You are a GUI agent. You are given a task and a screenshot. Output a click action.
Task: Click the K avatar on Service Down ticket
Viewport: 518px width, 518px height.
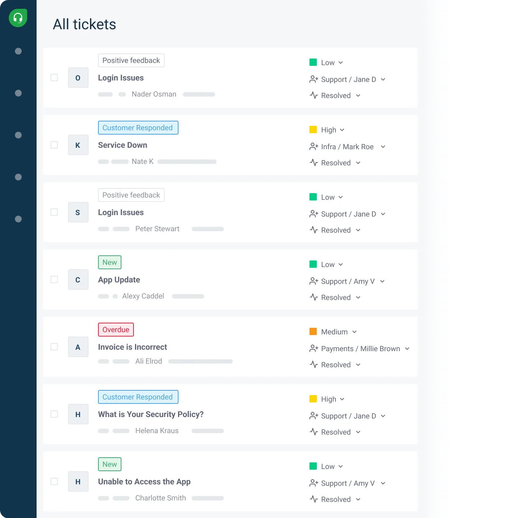[78, 145]
